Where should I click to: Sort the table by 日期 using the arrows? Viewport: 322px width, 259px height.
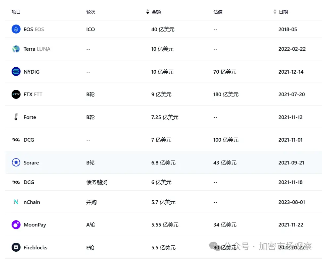click(275, 12)
